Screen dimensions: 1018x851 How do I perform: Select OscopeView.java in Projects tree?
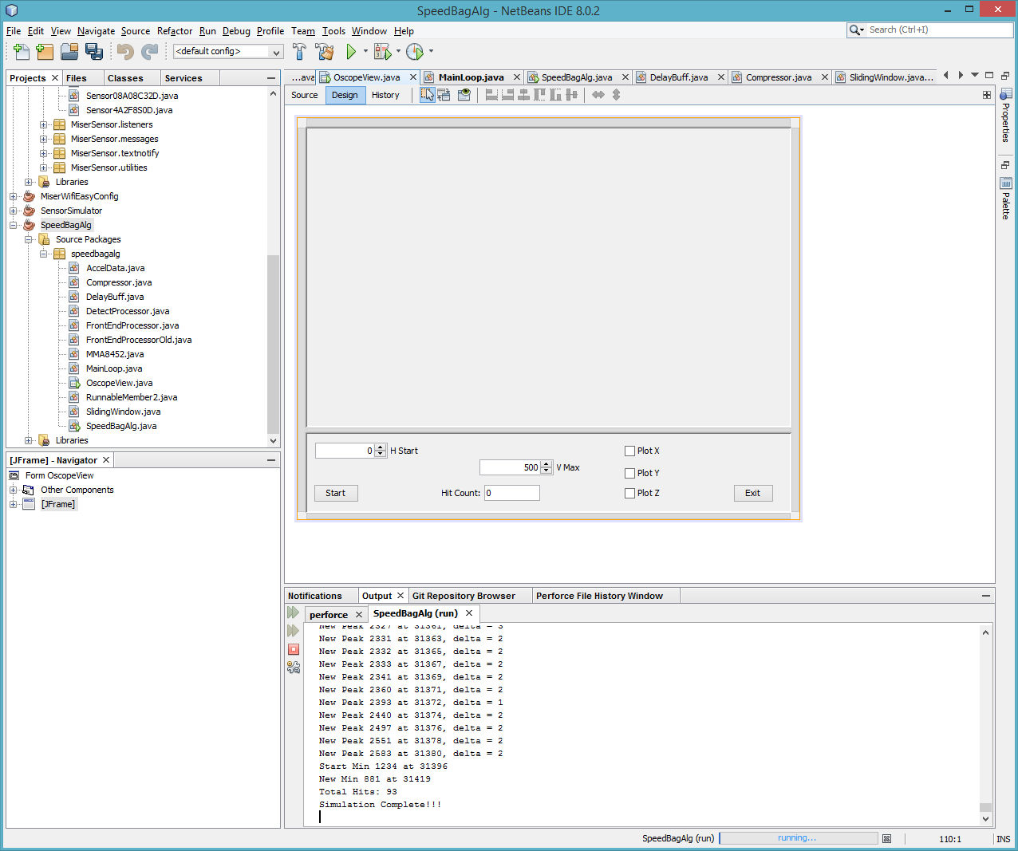pos(119,383)
